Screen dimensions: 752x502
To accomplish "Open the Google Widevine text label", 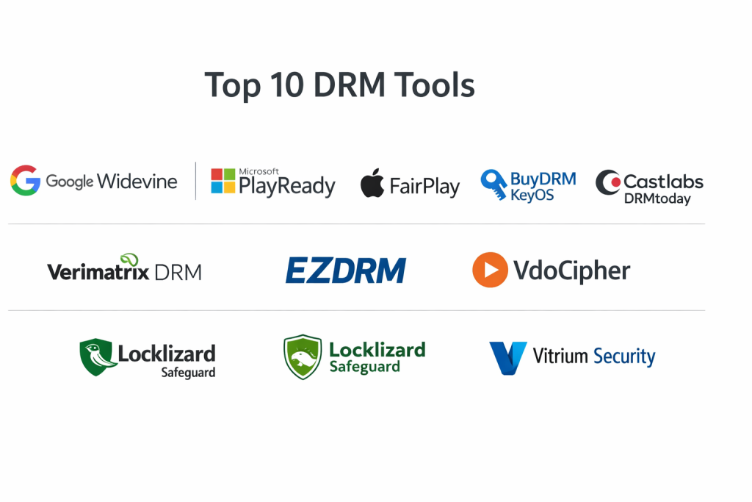I will (x=112, y=182).
